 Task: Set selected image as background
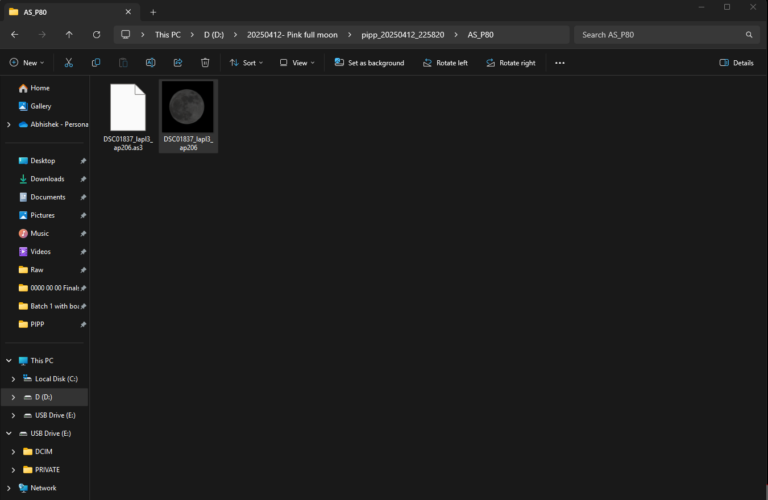pos(369,63)
